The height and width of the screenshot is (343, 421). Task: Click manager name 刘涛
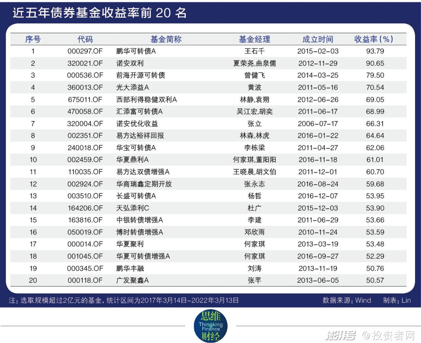point(255,268)
